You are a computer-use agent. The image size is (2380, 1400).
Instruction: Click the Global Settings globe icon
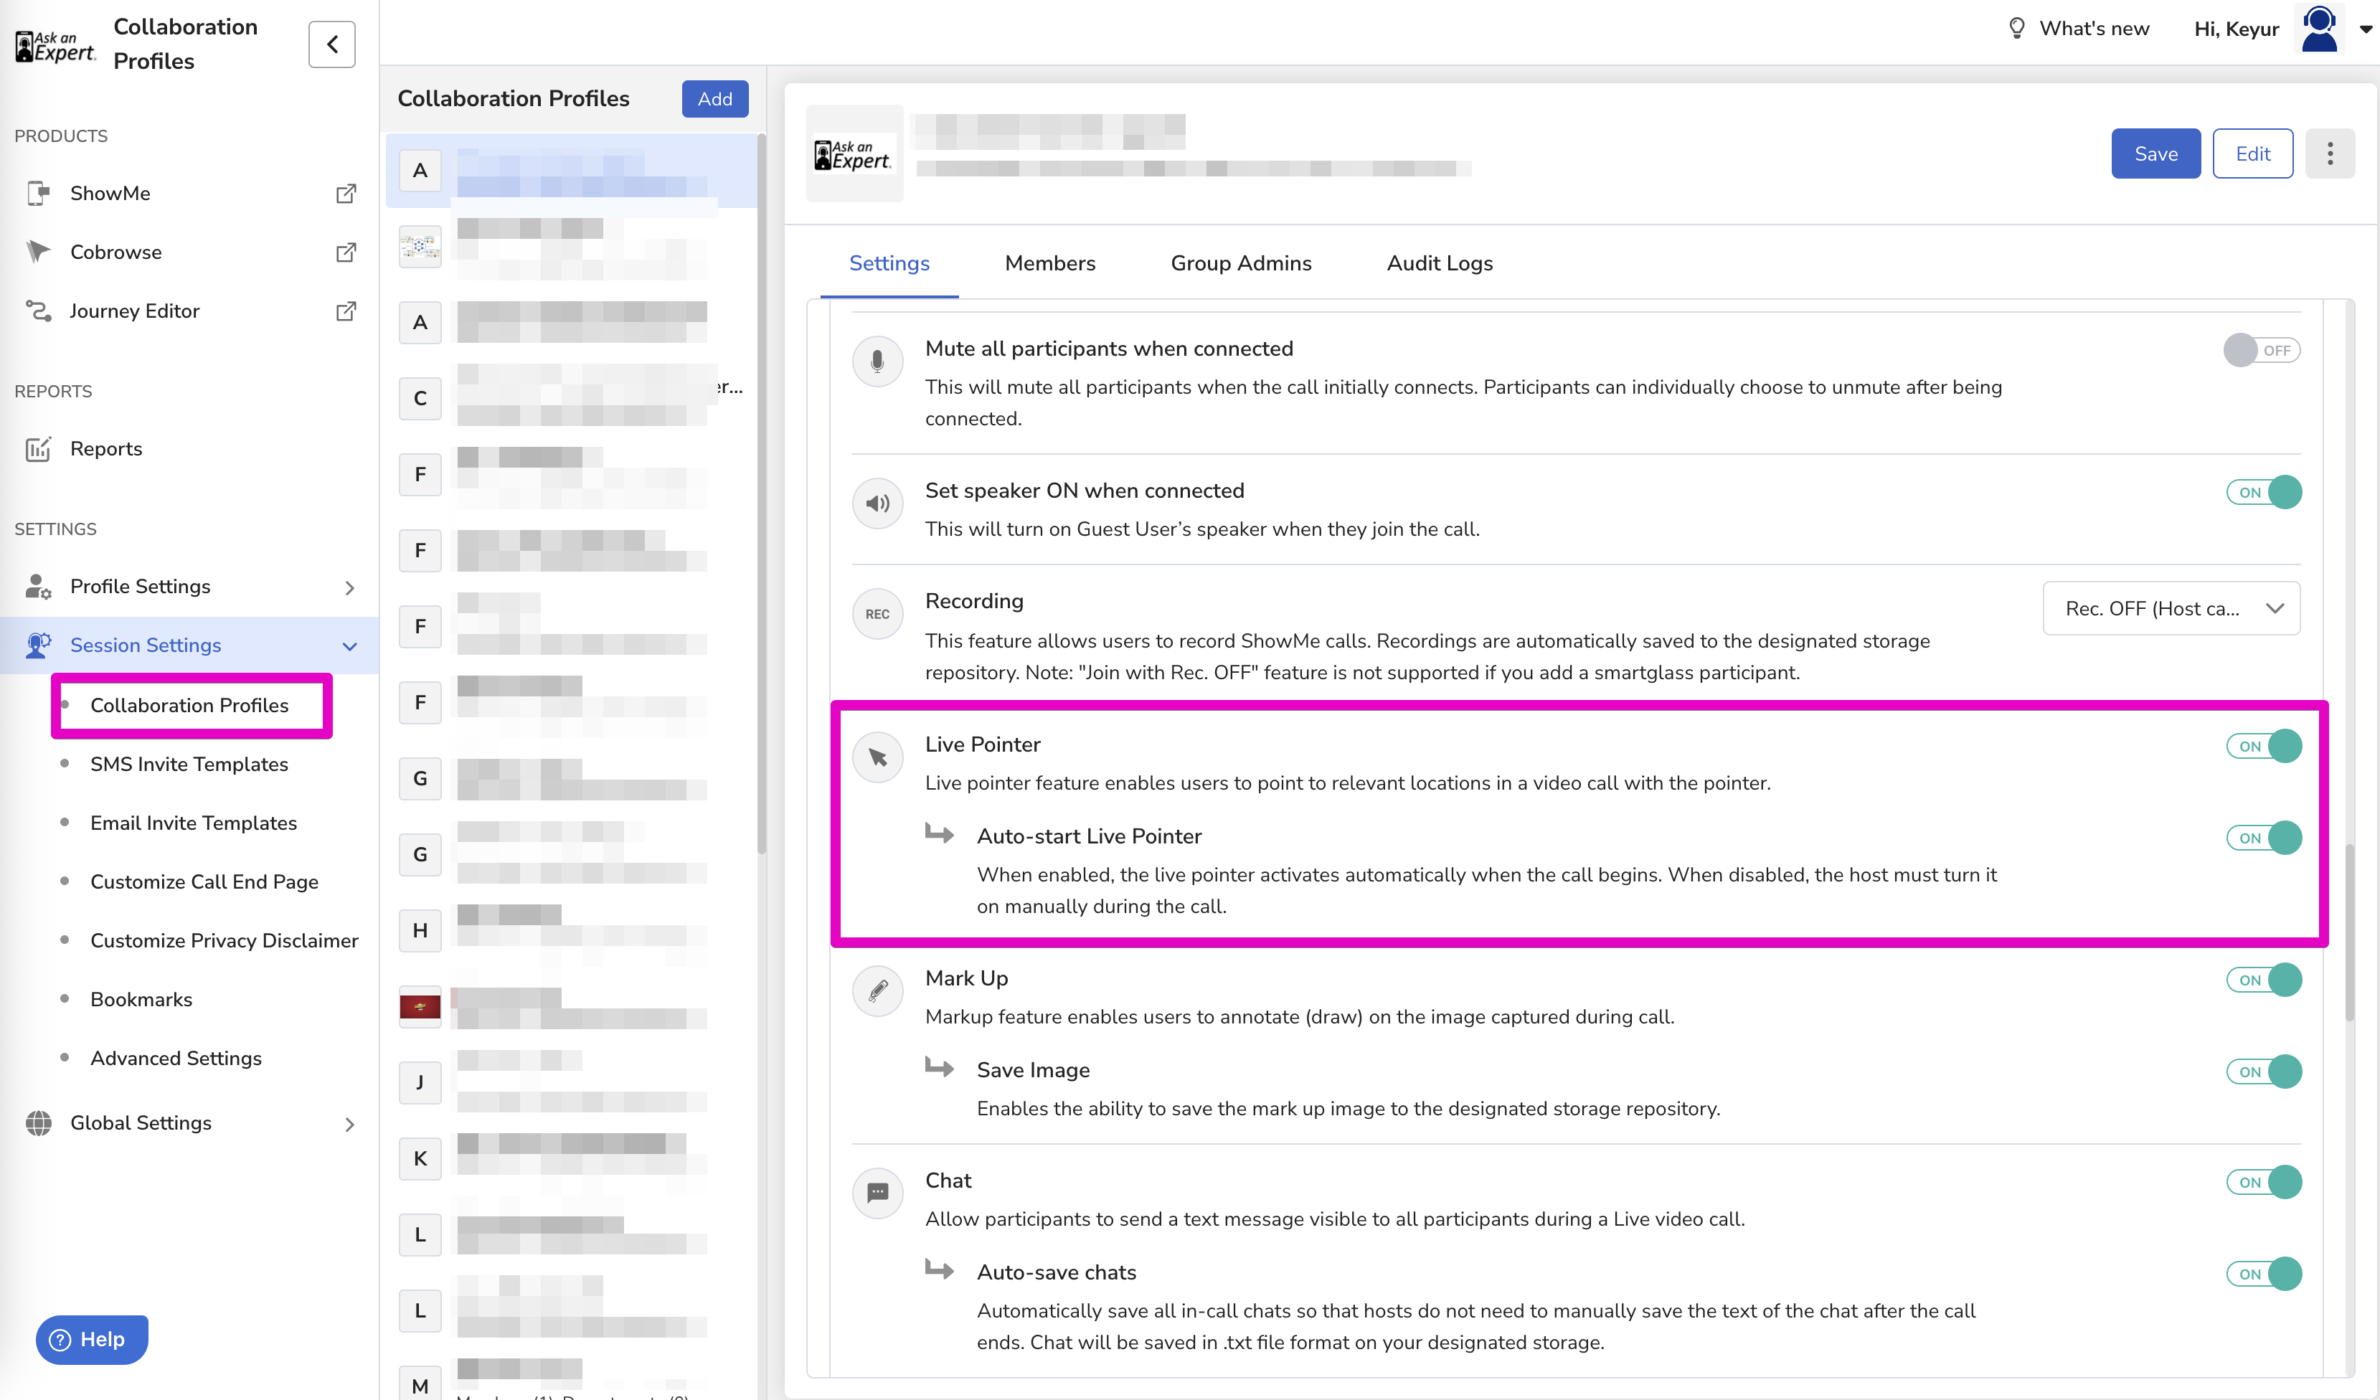click(38, 1122)
